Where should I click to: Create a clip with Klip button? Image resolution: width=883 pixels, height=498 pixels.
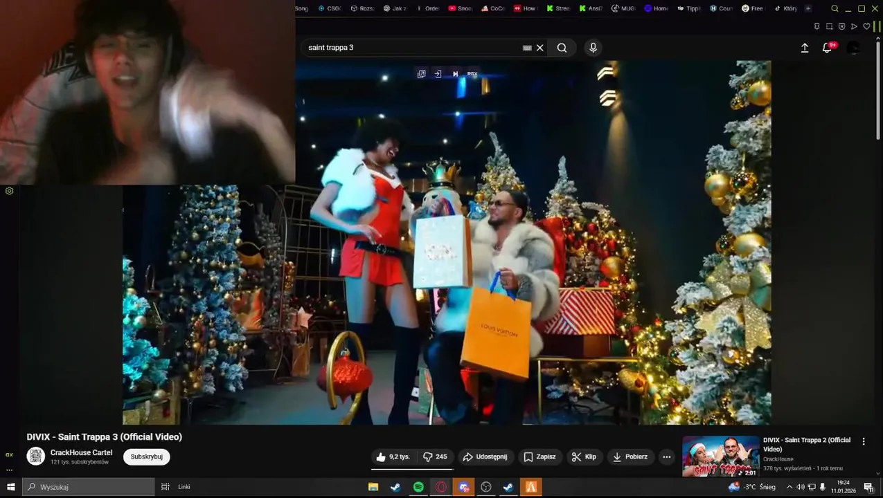[584, 457]
